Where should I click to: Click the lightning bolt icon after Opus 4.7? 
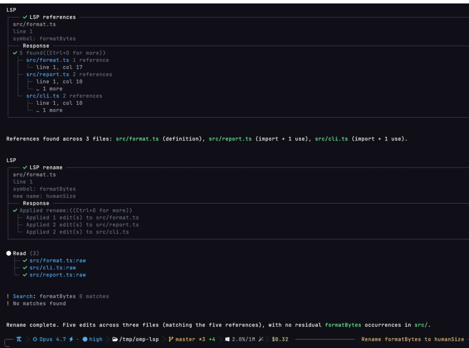pos(71,339)
